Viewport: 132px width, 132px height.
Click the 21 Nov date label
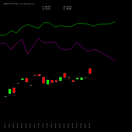[60, 126]
